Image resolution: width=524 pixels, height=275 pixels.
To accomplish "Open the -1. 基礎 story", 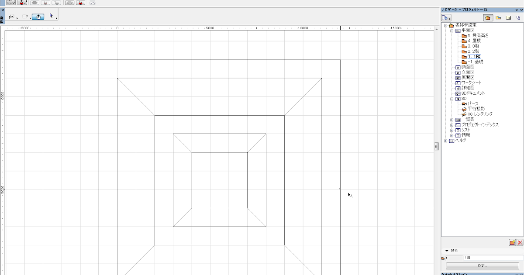I will coord(475,62).
